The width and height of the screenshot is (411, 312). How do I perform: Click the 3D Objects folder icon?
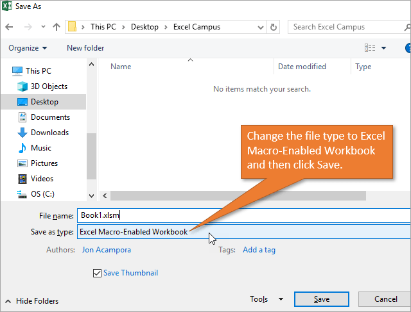pyautogui.click(x=22, y=86)
